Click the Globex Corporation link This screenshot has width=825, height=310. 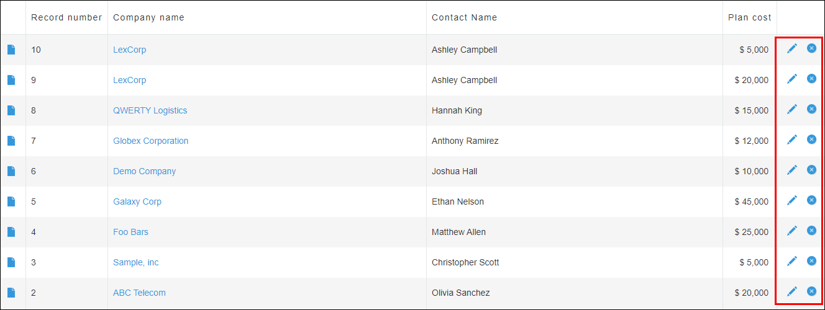150,141
